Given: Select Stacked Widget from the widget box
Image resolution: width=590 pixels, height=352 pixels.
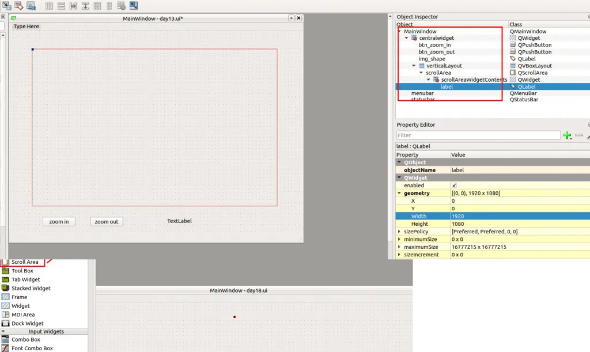Looking at the screenshot, I should coord(31,288).
